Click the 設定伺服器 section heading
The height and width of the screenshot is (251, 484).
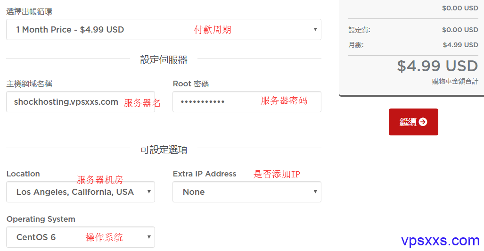point(164,59)
